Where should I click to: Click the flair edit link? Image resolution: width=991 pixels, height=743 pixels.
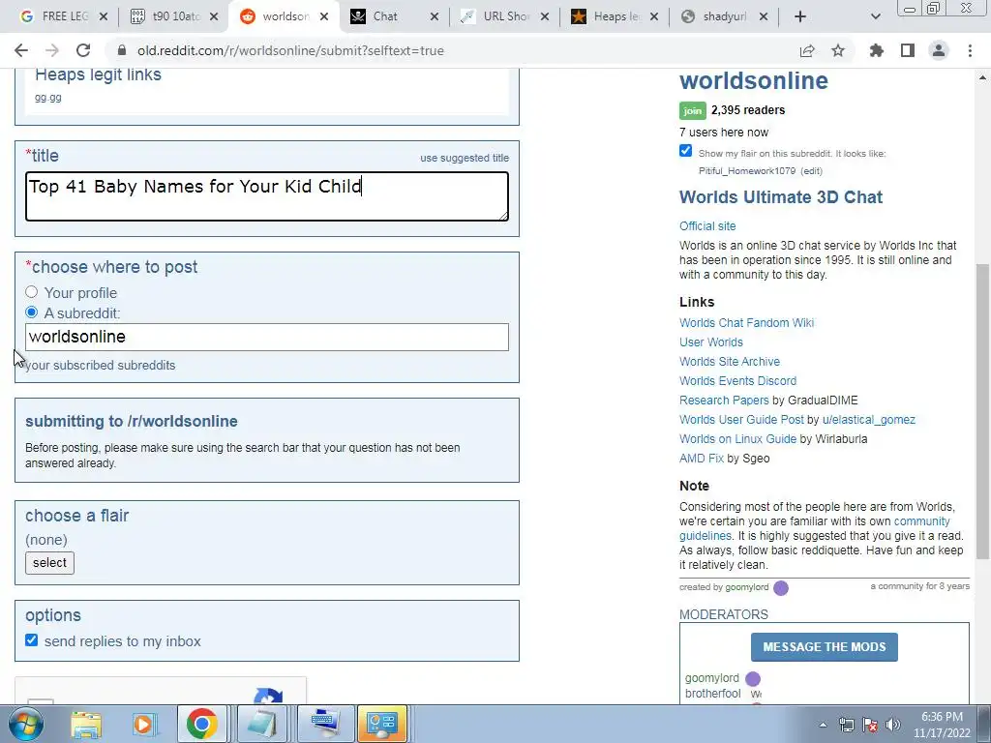click(x=811, y=171)
